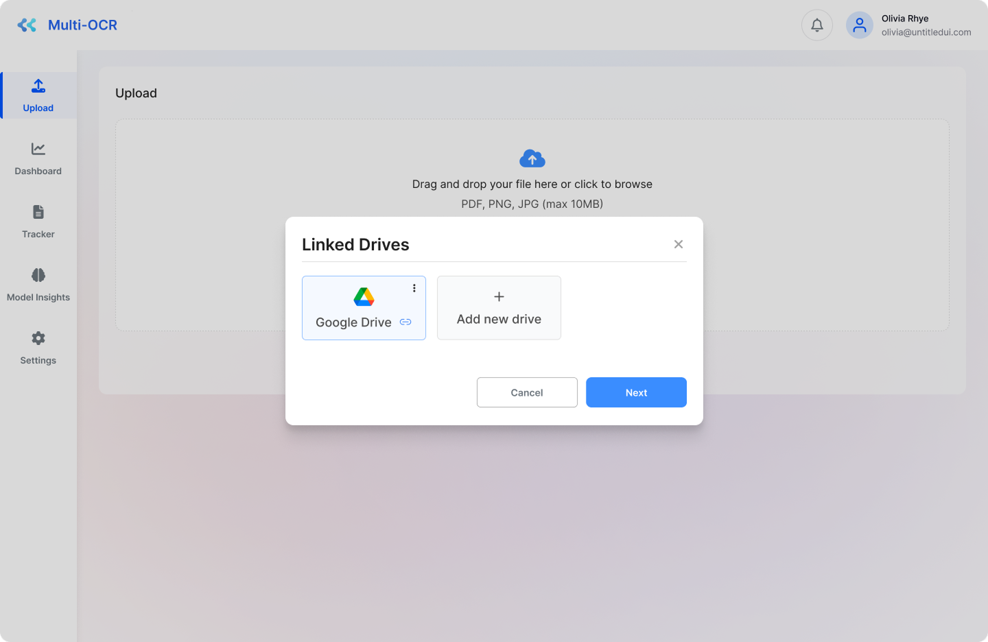Open the Google Drive card options menu
Viewport: 988px width, 642px height.
coord(414,288)
